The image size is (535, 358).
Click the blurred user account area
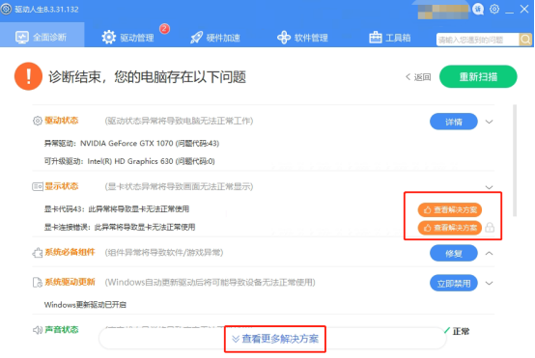pos(443,12)
